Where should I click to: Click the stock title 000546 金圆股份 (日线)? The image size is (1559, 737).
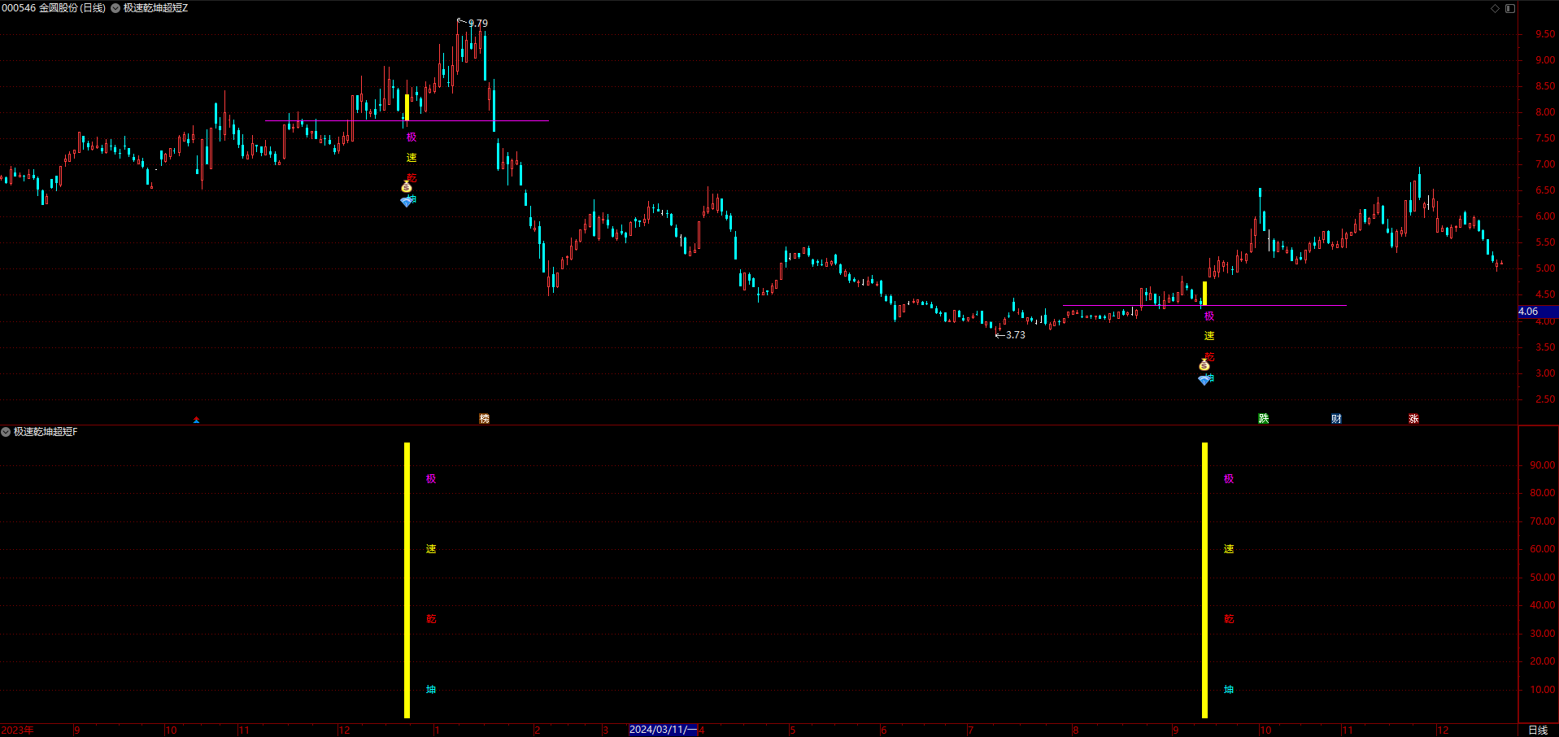pyautogui.click(x=54, y=8)
